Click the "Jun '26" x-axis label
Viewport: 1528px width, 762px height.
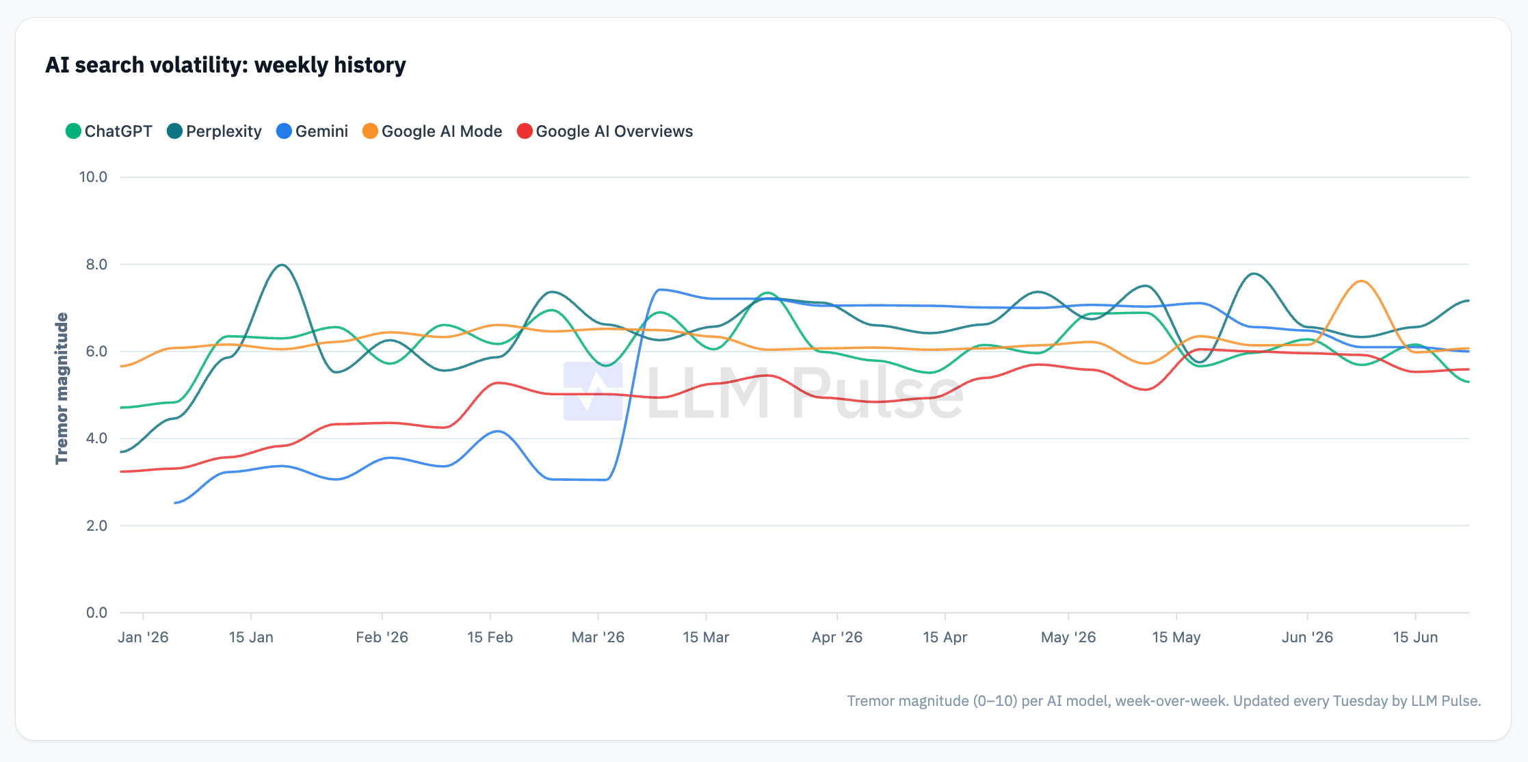(x=1307, y=638)
